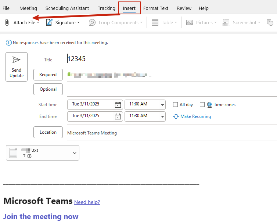Click the Signature pen icon
Image resolution: width=277 pixels, height=223 pixels.
coord(49,22)
